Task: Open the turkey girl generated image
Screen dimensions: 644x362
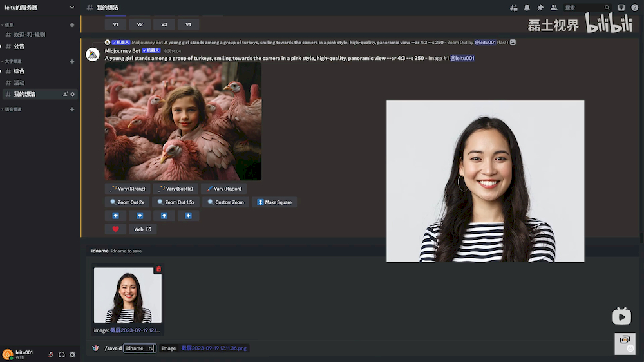Action: (x=183, y=122)
